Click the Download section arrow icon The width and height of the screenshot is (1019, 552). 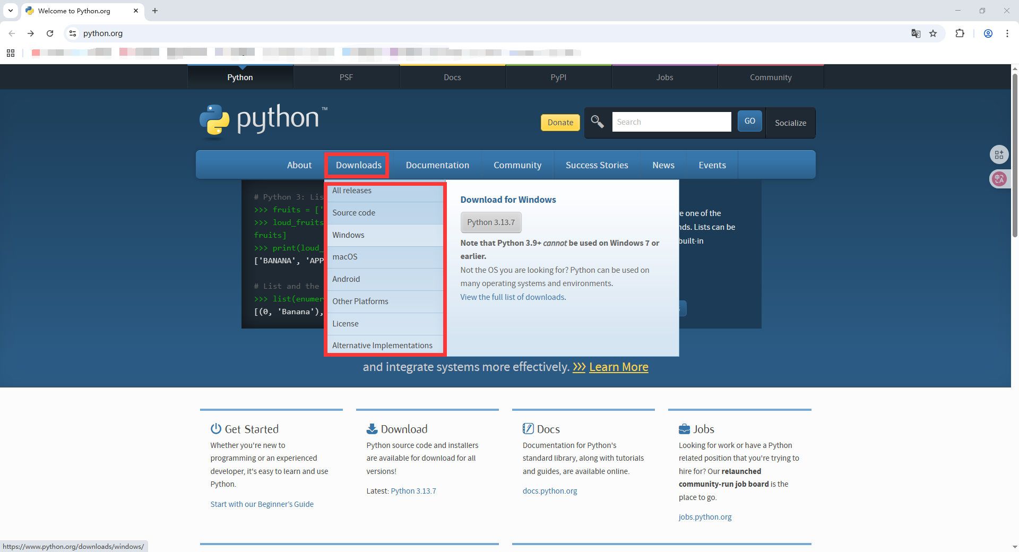pos(372,428)
